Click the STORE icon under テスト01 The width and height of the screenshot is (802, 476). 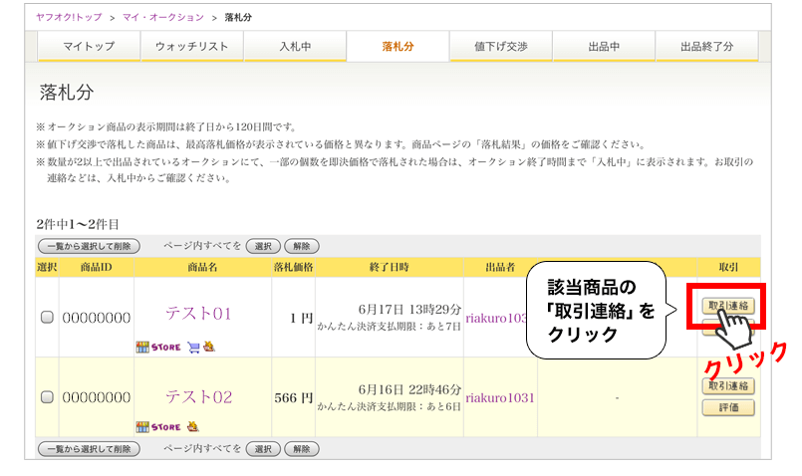pyautogui.click(x=158, y=347)
